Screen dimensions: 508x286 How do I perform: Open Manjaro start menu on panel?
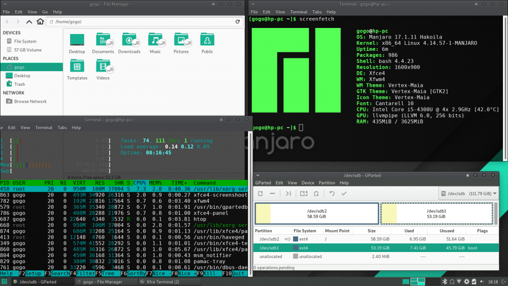tap(5, 282)
